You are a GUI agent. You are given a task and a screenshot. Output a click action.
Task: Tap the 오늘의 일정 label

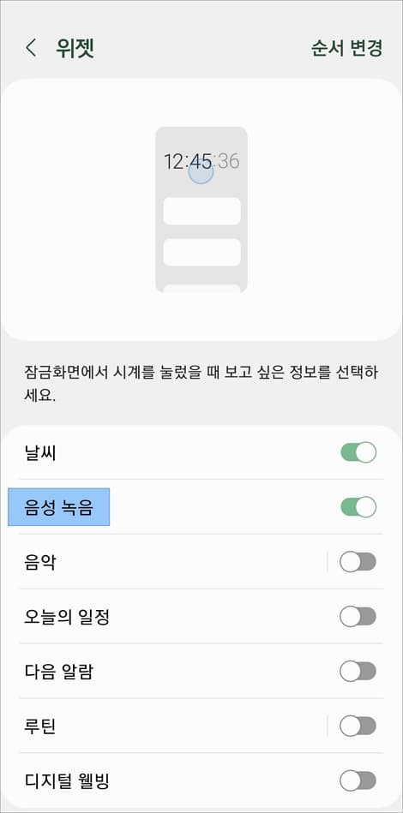[67, 617]
